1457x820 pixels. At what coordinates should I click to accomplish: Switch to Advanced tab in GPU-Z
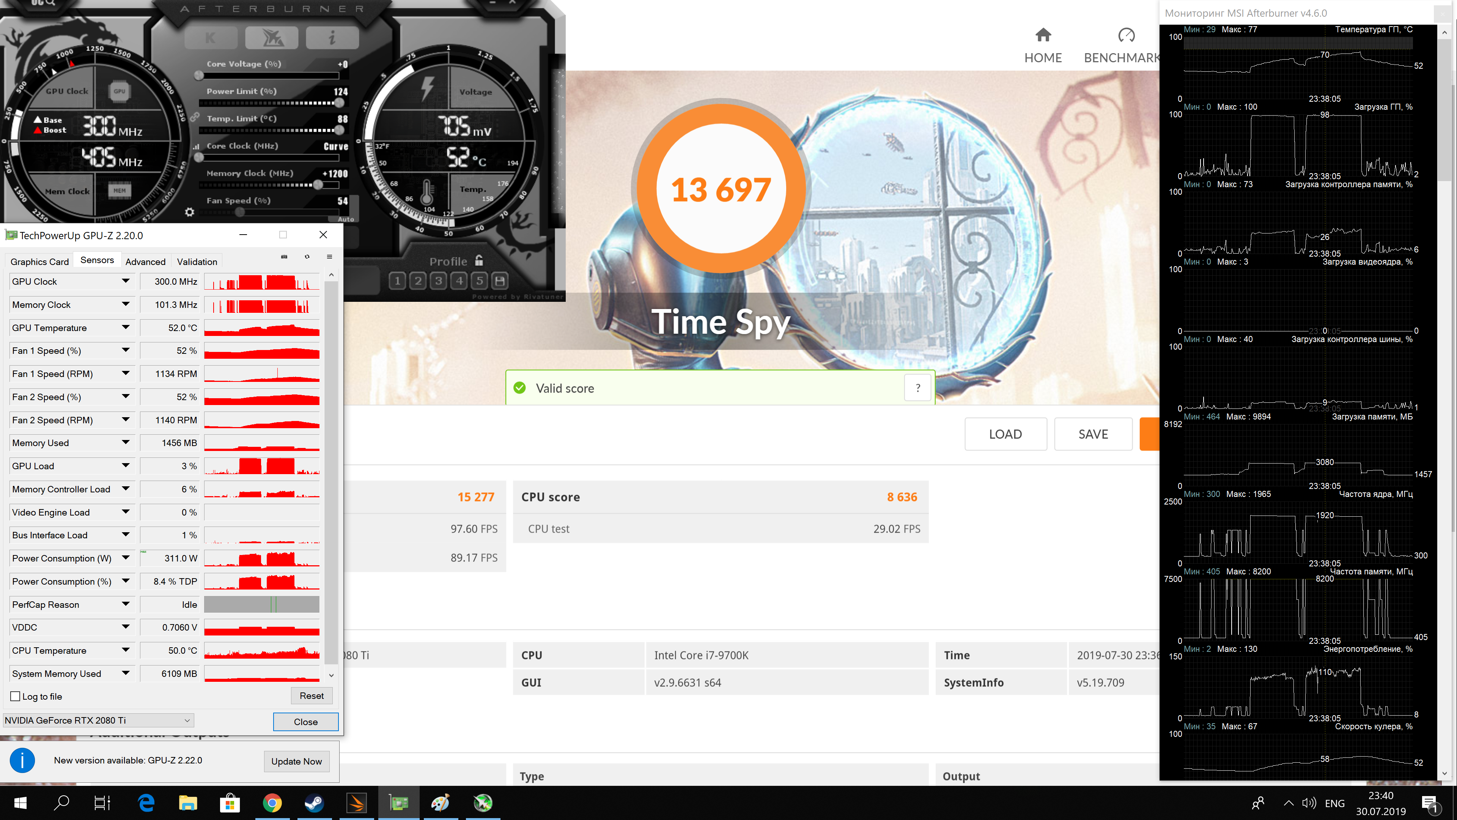coord(145,262)
